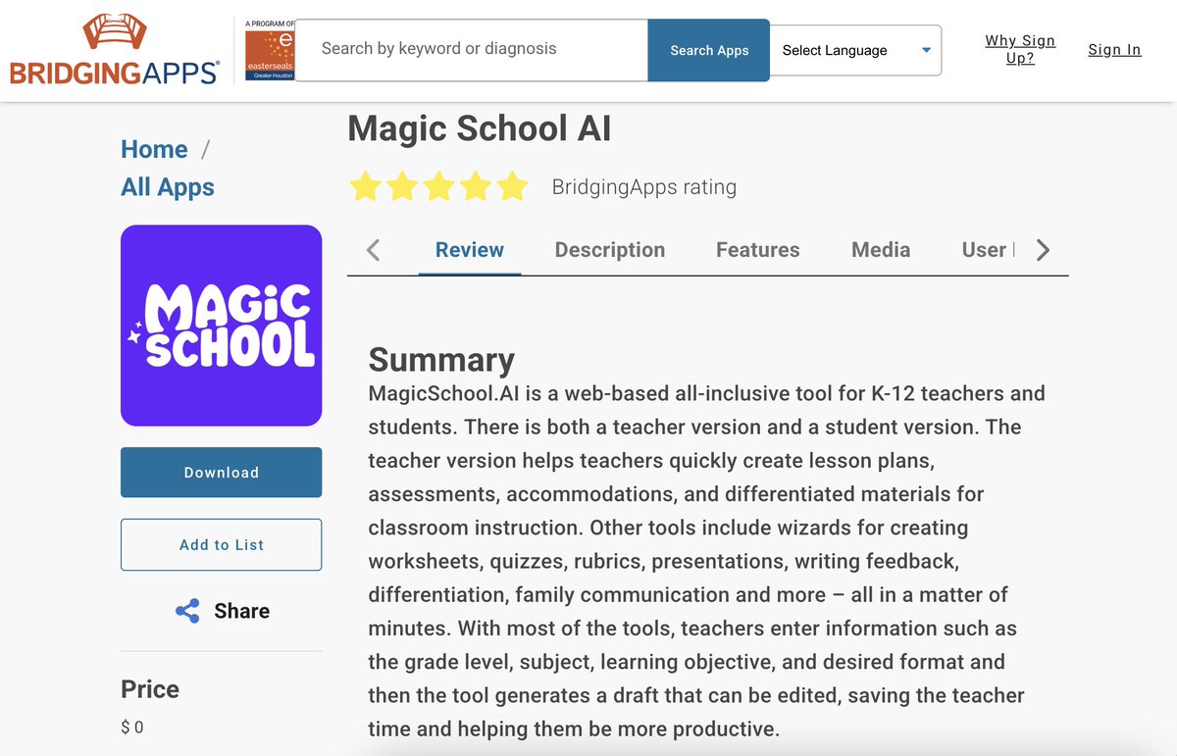Click the BridgingApps rating label
Image resolution: width=1177 pixels, height=756 pixels.
tap(644, 186)
